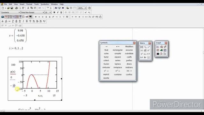Open Mathcad help question icon

click(x=89, y=8)
